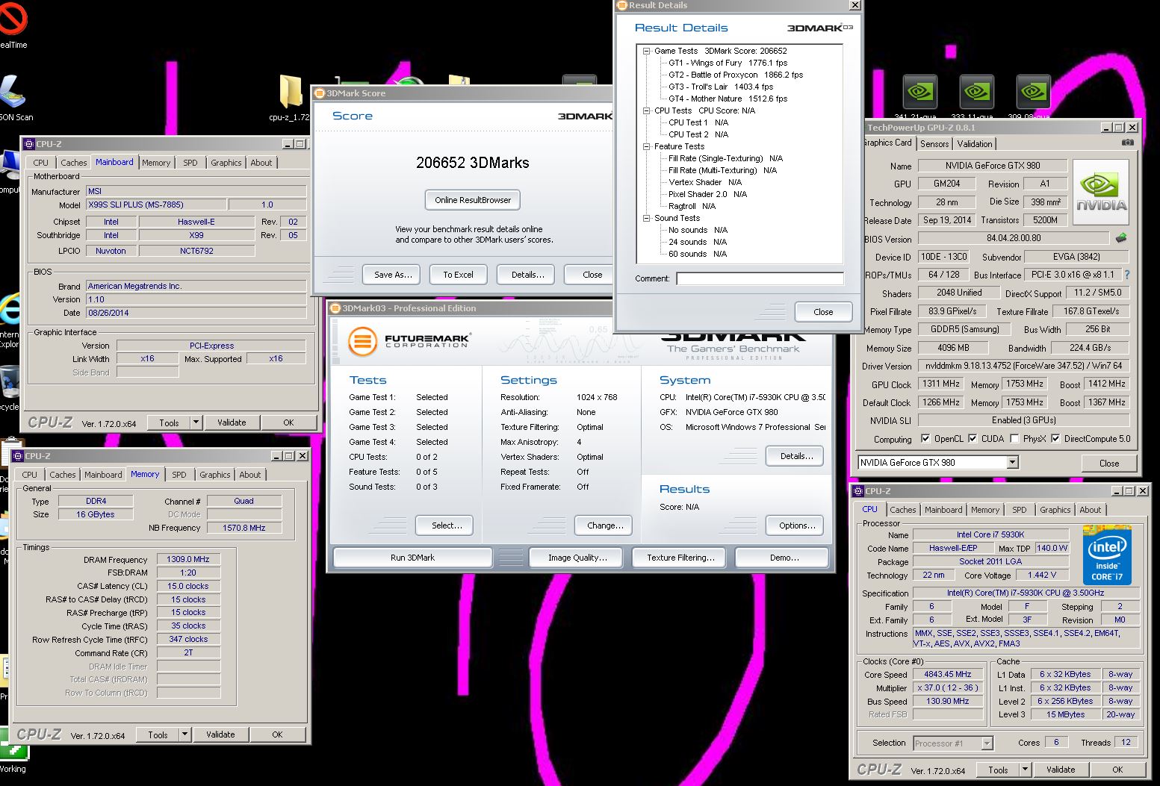Click the Comment input field in Result Details
Viewport: 1160px width, 786px height.
point(760,278)
